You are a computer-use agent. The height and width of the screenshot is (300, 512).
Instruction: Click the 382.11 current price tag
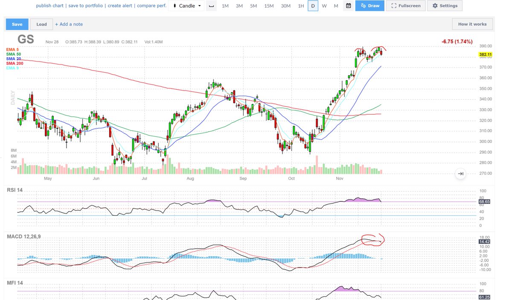[x=485, y=55]
